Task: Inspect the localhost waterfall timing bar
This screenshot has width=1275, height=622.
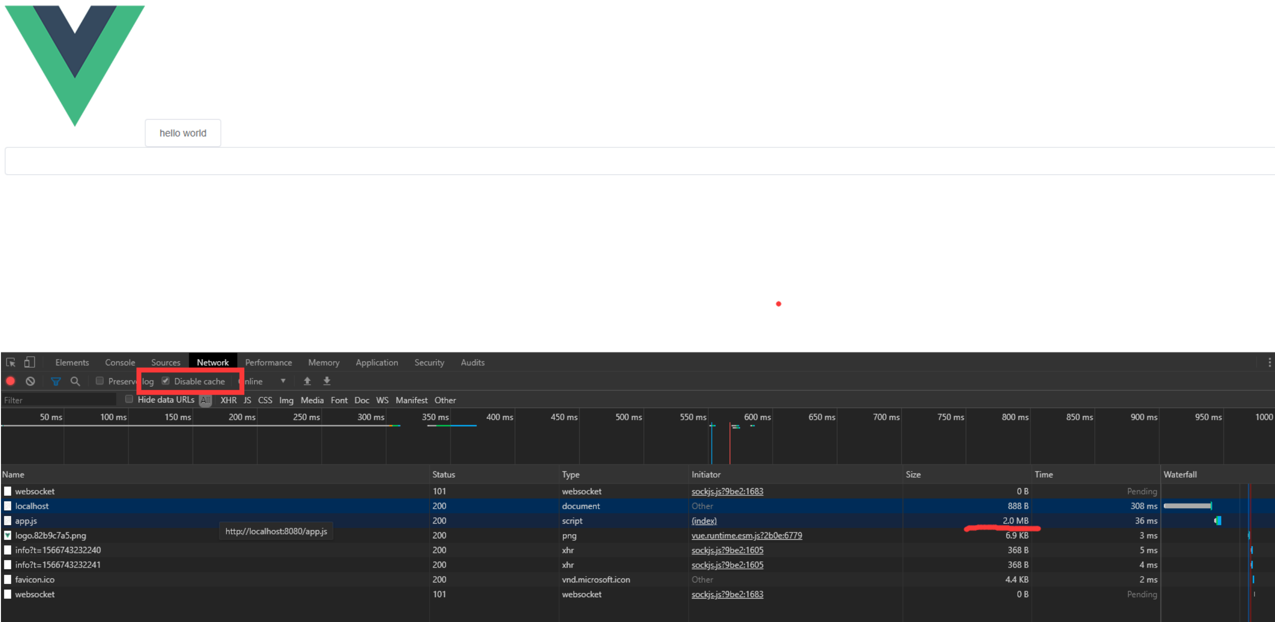Action: (x=1188, y=506)
